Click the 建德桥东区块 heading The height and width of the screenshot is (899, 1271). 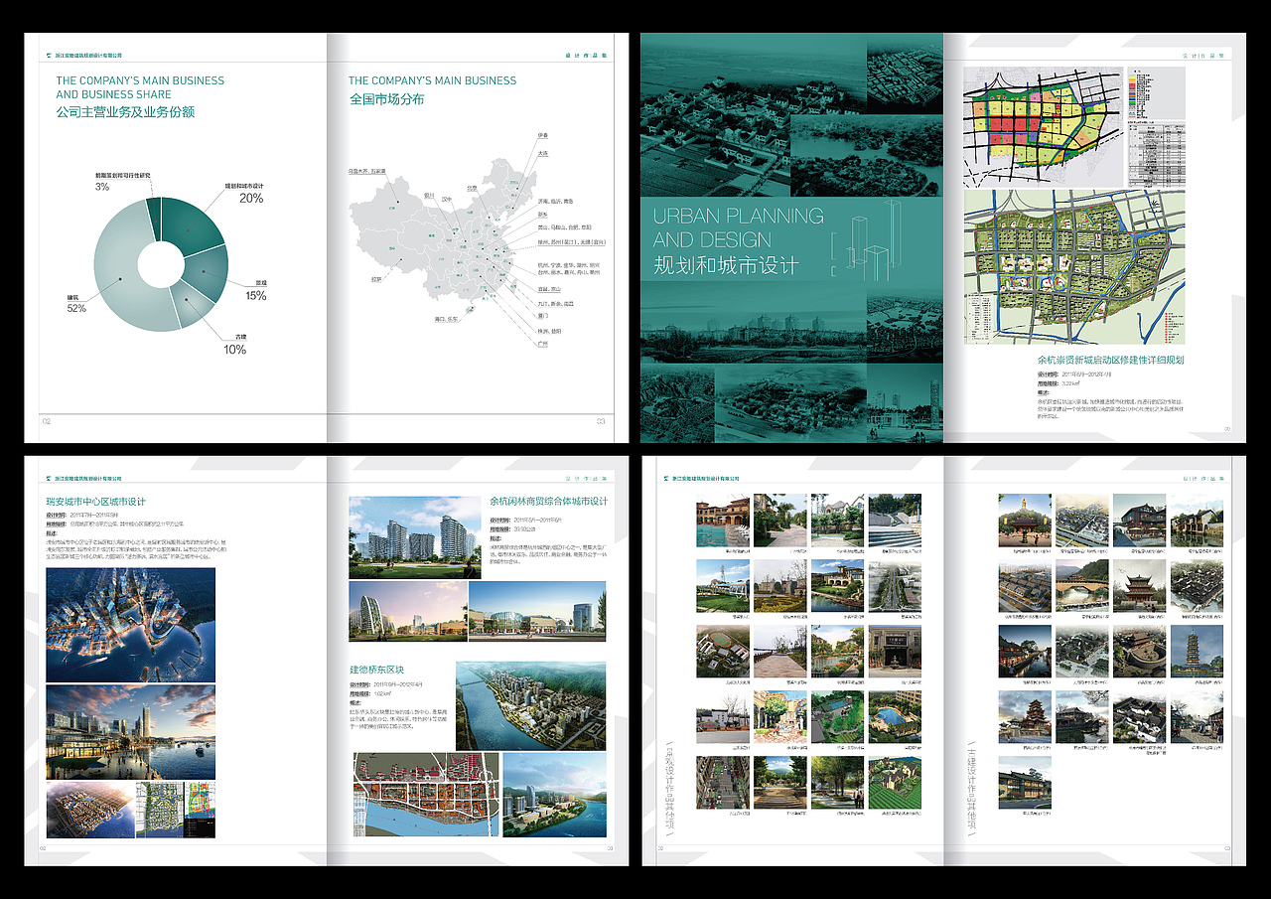(x=376, y=670)
